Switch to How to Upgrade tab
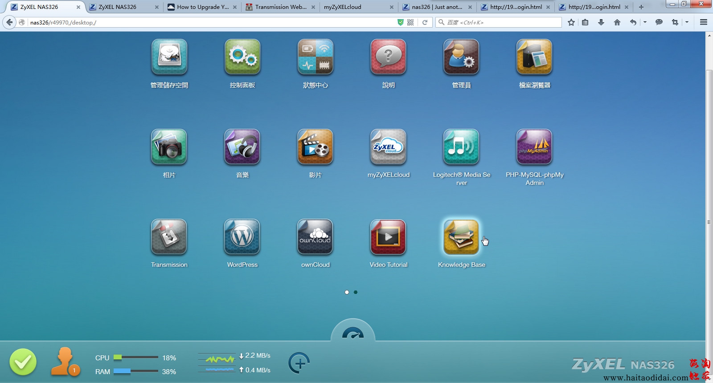 pos(202,7)
